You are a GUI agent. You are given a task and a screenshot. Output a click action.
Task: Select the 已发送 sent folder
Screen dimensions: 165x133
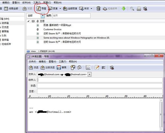coord(5,27)
